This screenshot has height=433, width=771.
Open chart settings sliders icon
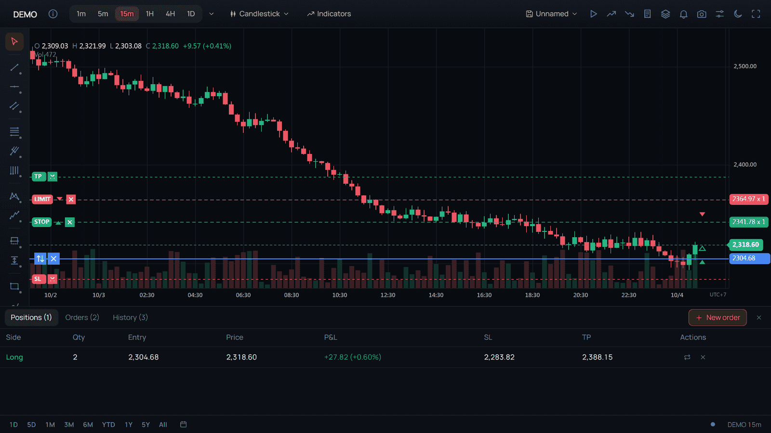click(720, 14)
